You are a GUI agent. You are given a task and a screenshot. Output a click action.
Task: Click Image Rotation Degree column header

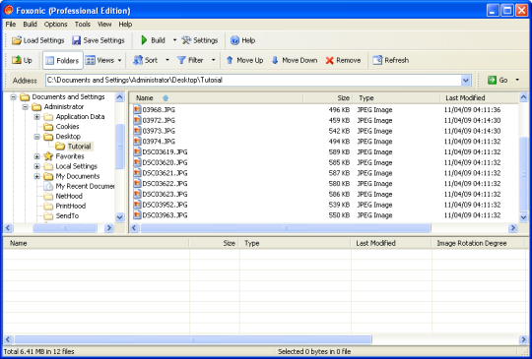478,243
